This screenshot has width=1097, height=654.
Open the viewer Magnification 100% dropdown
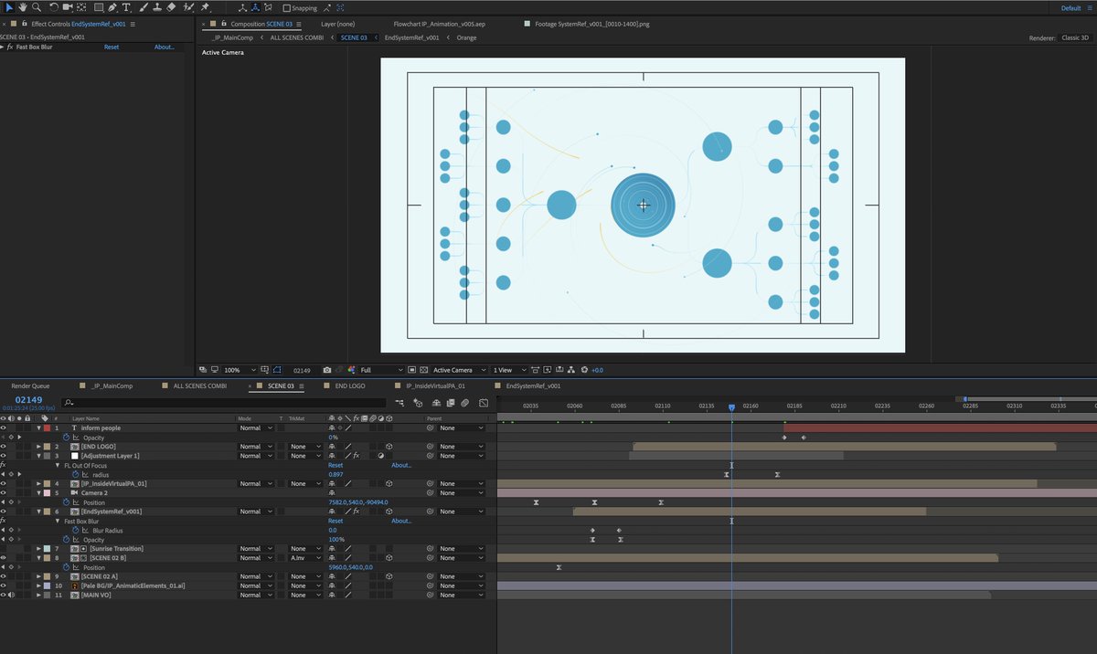240,370
